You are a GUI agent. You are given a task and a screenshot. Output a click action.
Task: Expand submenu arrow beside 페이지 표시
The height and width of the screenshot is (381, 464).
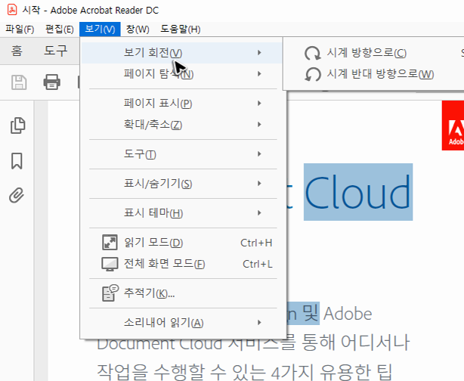click(259, 104)
